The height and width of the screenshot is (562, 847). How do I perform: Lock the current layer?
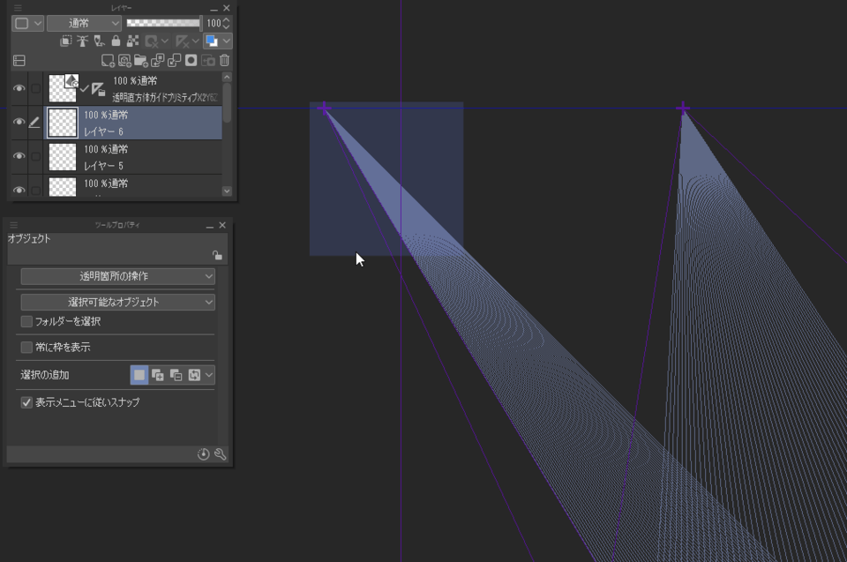pos(116,41)
